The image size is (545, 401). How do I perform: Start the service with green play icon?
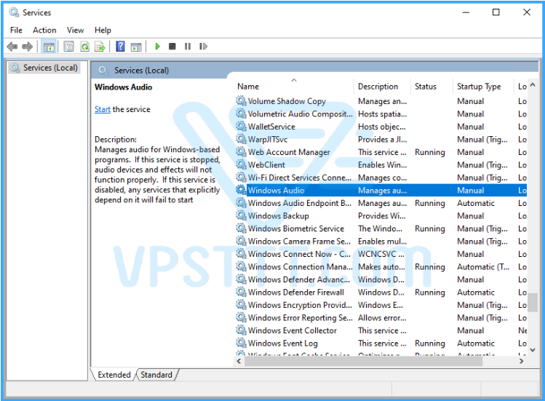pos(157,47)
